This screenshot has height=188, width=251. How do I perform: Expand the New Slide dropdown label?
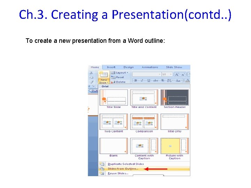click(x=104, y=81)
